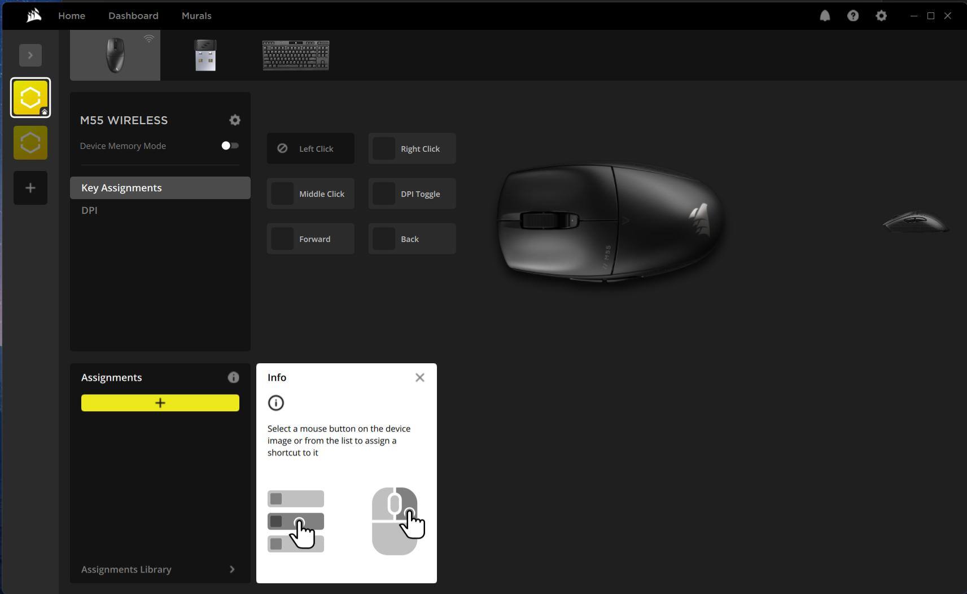Open the Murals tab
967x594 pixels.
pos(196,16)
